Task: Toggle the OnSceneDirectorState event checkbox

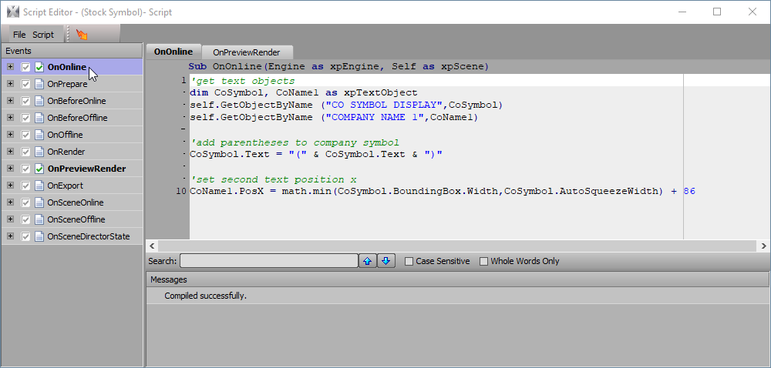Action: [x=26, y=236]
